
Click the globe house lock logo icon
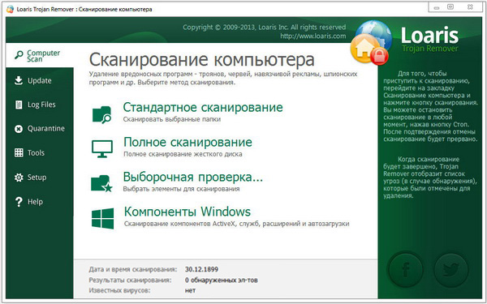[371, 42]
